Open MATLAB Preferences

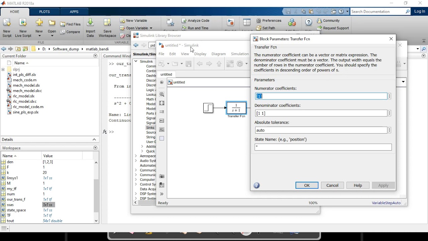click(x=269, y=20)
